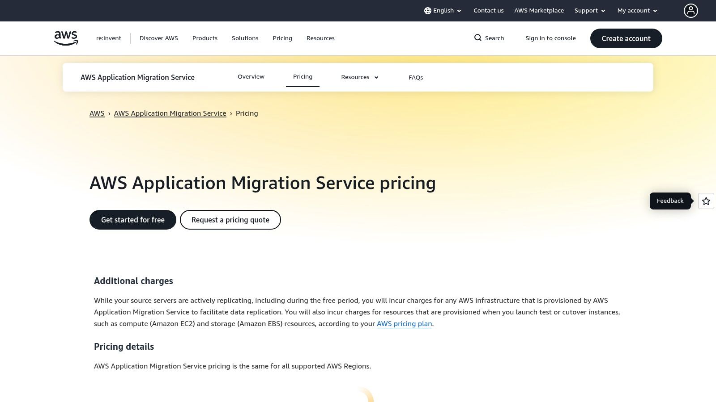Viewport: 716px width, 402px height.
Task: Click the account profile icon
Action: (x=691, y=10)
